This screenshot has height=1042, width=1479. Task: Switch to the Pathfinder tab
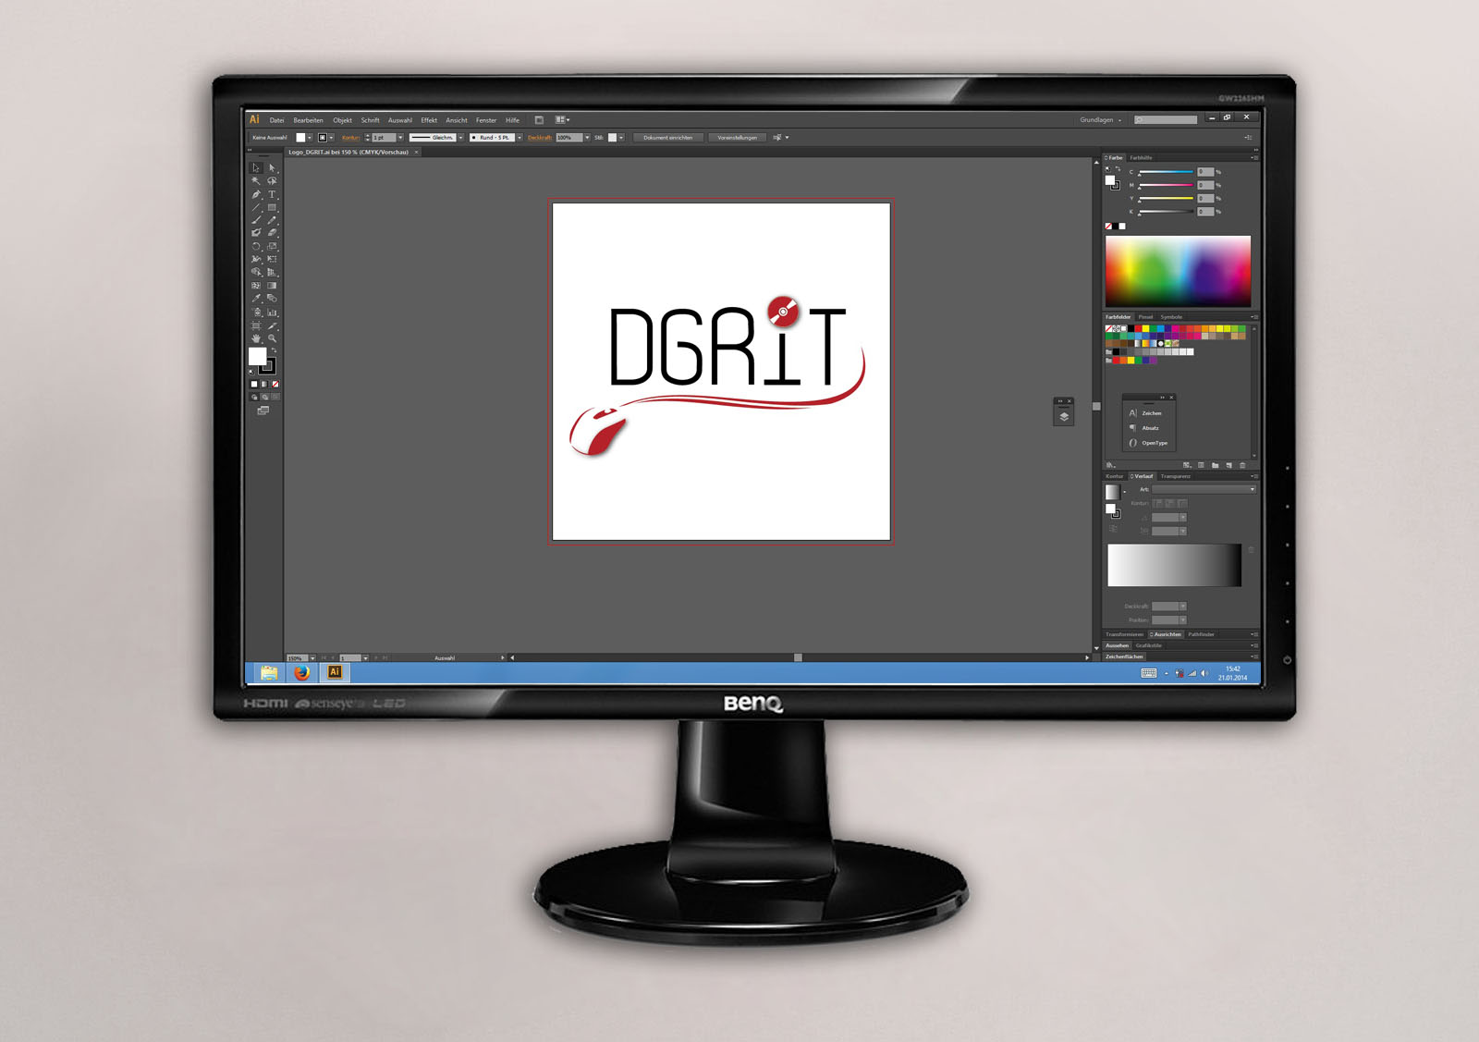point(1201,634)
